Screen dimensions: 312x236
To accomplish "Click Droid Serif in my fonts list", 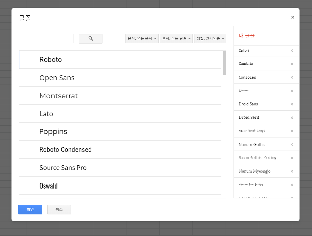I will [x=249, y=118].
